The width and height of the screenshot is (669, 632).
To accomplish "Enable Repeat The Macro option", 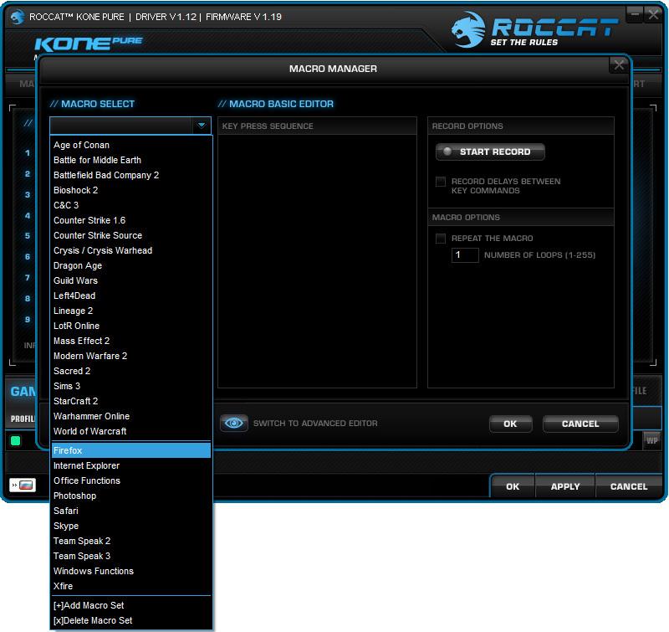I will (440, 239).
